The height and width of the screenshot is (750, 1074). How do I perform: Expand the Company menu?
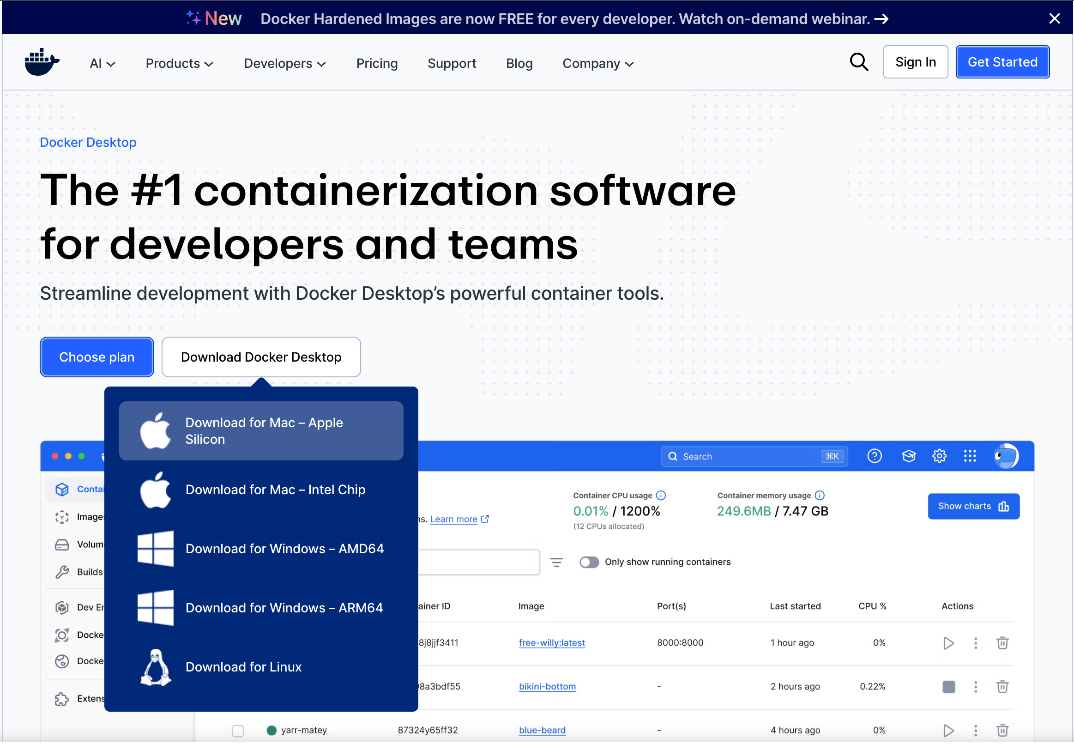(598, 63)
